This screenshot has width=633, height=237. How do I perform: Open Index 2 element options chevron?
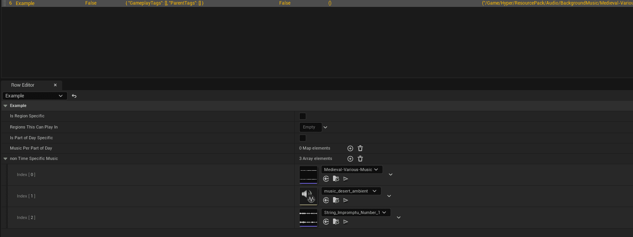tap(399, 217)
